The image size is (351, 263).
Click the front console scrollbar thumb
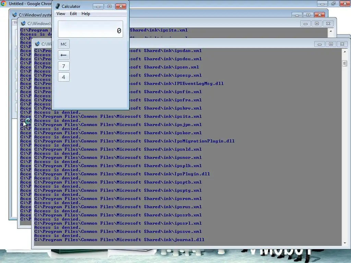click(x=345, y=63)
